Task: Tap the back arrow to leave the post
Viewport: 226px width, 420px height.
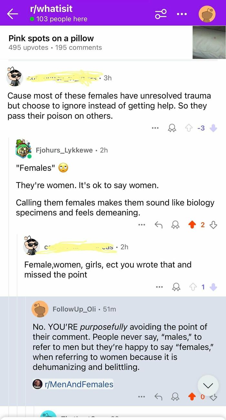Action: click(x=12, y=13)
